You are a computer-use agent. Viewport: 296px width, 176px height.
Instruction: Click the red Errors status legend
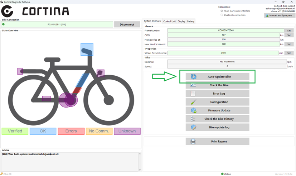[71, 131]
